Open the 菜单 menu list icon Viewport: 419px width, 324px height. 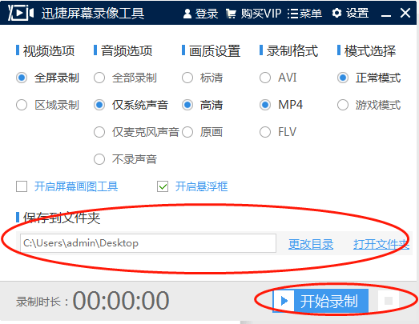pos(293,14)
